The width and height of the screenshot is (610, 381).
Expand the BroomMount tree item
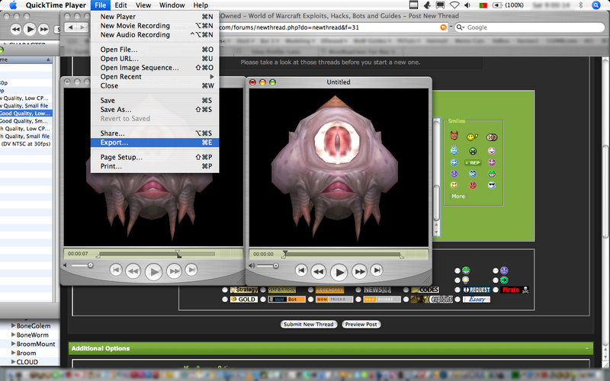pyautogui.click(x=13, y=344)
